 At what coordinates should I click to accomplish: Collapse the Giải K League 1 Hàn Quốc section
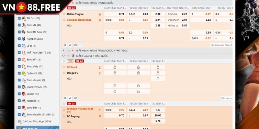63,56
